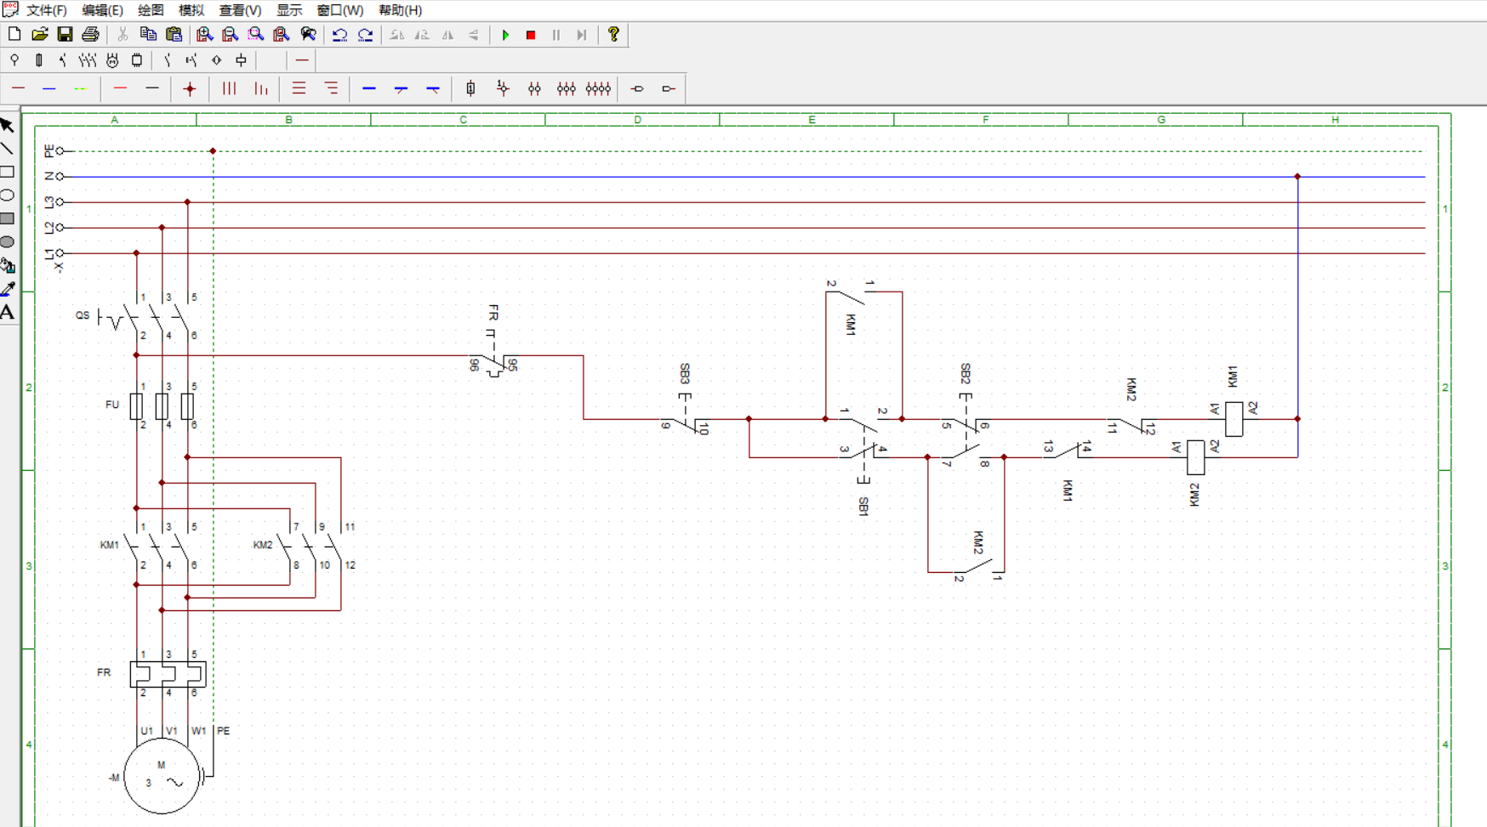Select the motor symbol in the component toolbar
The image size is (1487, 827).
point(112,60)
